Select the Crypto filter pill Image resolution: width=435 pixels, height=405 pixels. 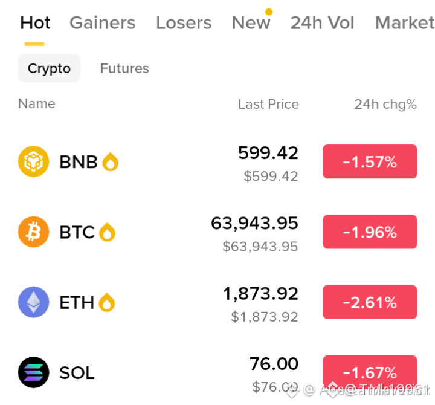[x=49, y=68]
